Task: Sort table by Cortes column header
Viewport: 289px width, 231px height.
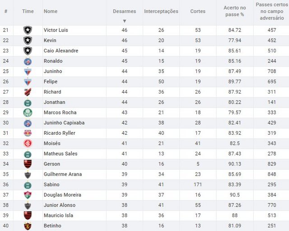Action: pyautogui.click(x=198, y=11)
